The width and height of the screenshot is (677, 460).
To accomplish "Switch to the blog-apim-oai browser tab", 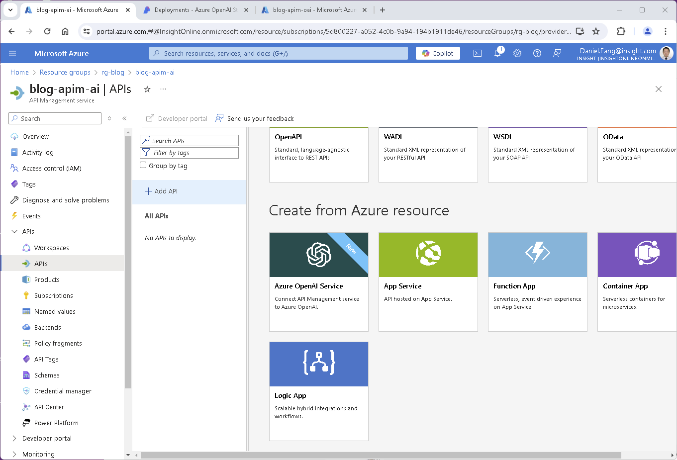I will (313, 10).
